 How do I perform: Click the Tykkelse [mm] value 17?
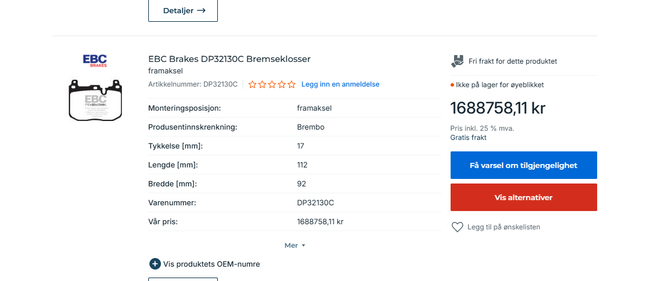[301, 146]
